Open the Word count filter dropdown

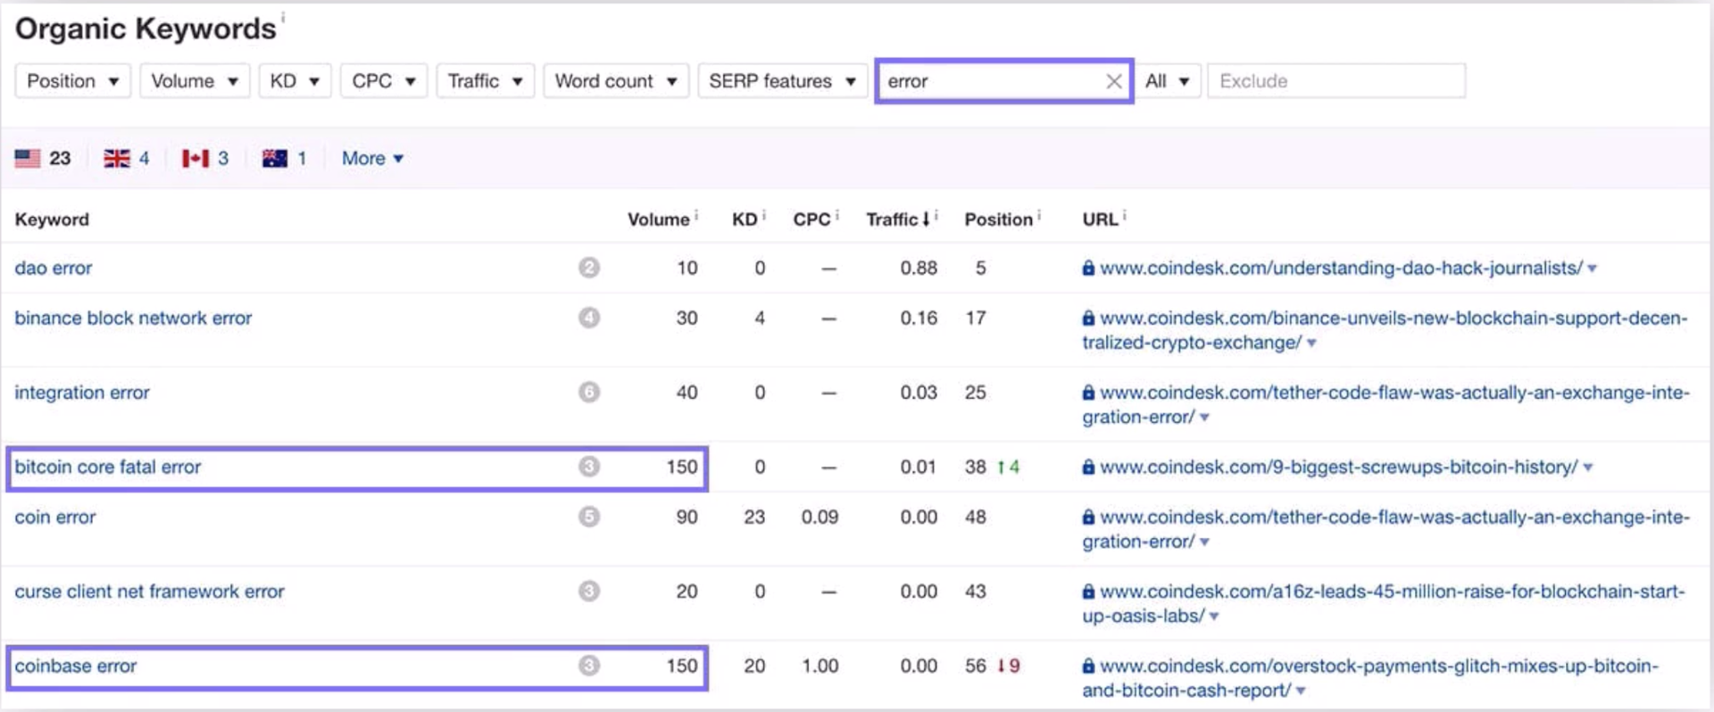pyautogui.click(x=615, y=81)
